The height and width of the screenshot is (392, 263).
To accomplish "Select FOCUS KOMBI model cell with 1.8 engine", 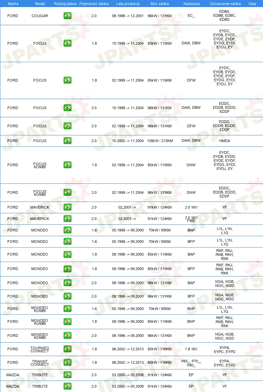I will click(40, 166).
